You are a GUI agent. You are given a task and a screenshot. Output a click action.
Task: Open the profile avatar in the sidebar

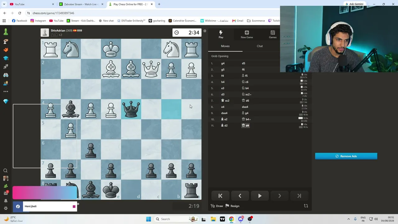tap(6, 178)
